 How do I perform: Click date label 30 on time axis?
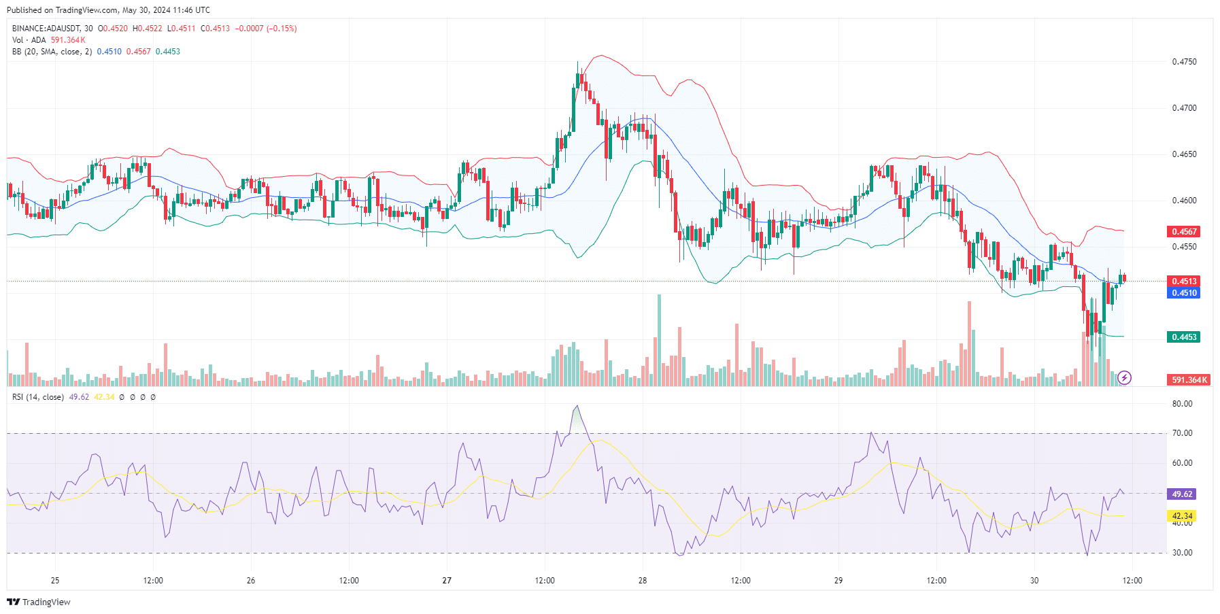(1034, 581)
